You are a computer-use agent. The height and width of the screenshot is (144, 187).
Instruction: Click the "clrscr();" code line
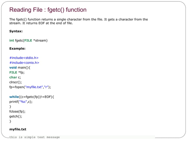coord(16,82)
